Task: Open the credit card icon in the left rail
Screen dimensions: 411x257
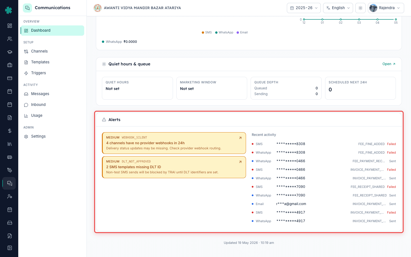Action: pyautogui.click(x=10, y=78)
